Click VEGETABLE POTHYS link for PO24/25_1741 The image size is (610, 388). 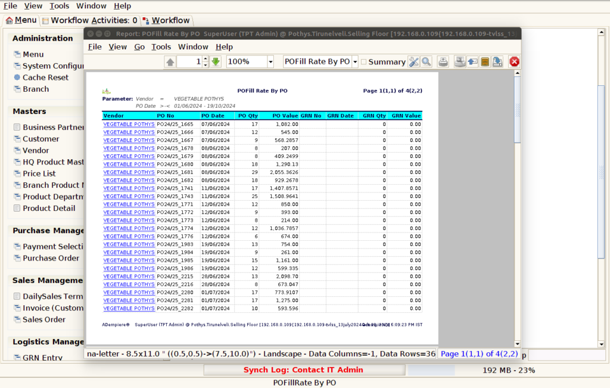[129, 188]
